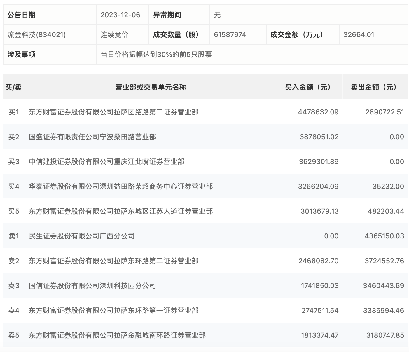Image resolution: width=409 pixels, height=352 pixels.
Task: Select 华泰证券深圳益田路荣超商务中心营业部
Action: click(121, 187)
